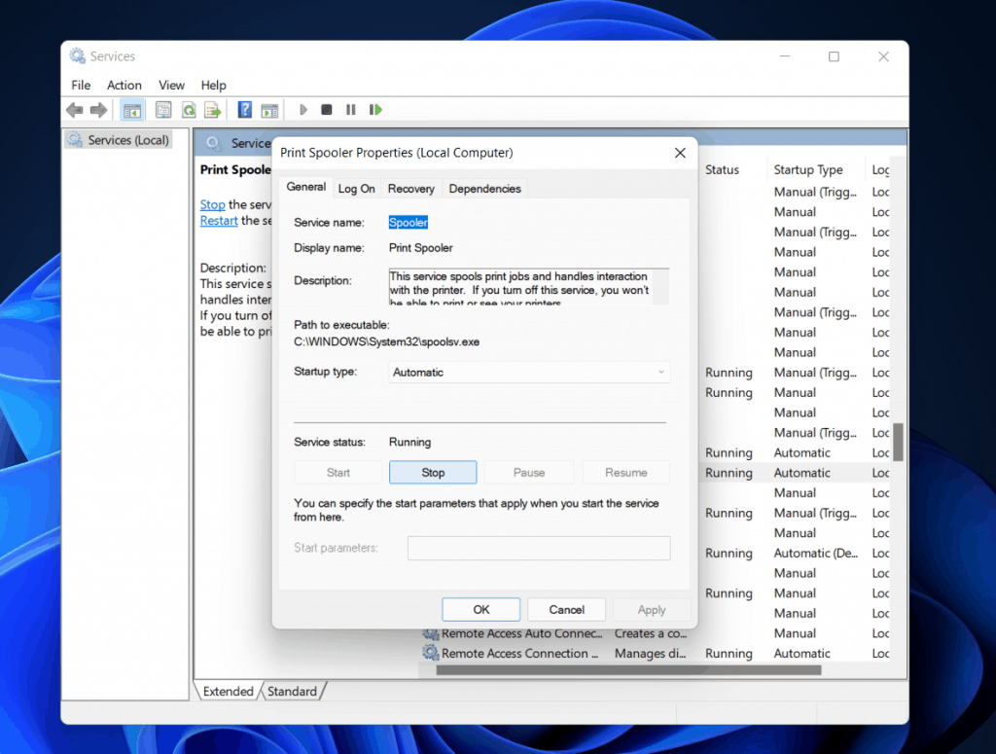Click the Export List toolbar icon

[211, 110]
